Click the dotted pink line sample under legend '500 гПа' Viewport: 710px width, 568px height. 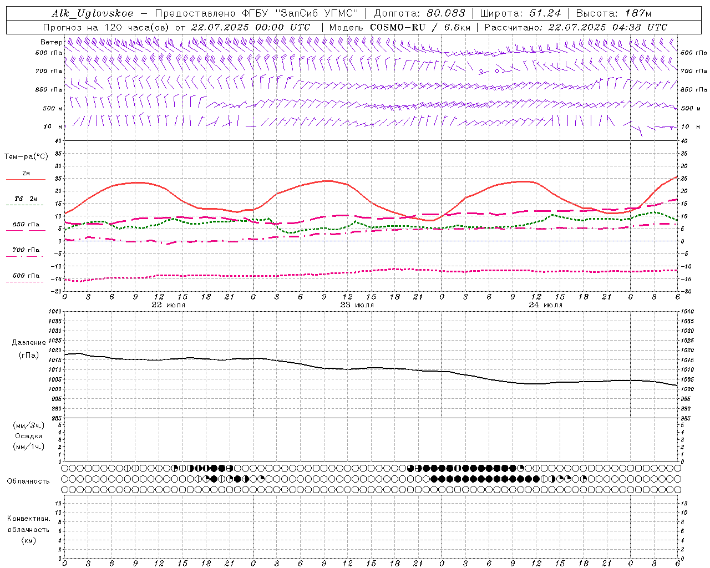click(24, 282)
